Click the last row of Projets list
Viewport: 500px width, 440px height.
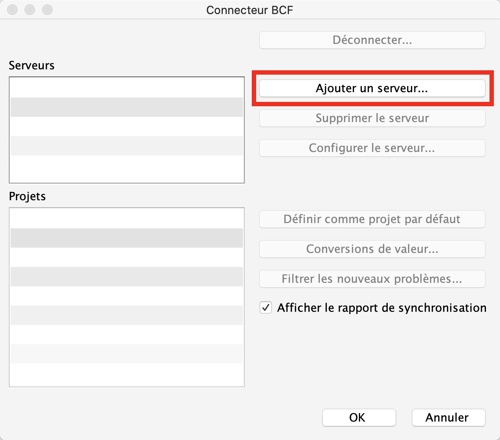point(127,375)
